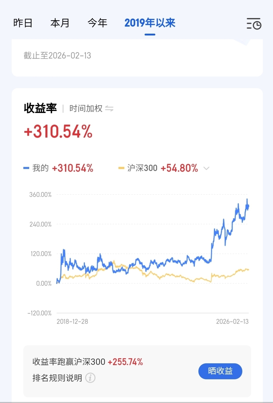Switch to the 昨日 tab
The width and height of the screenshot is (273, 403).
23,23
